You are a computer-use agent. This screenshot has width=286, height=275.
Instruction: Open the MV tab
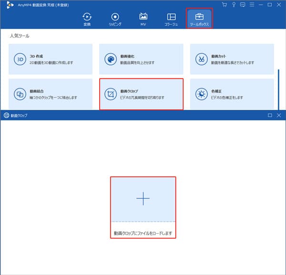click(x=143, y=19)
